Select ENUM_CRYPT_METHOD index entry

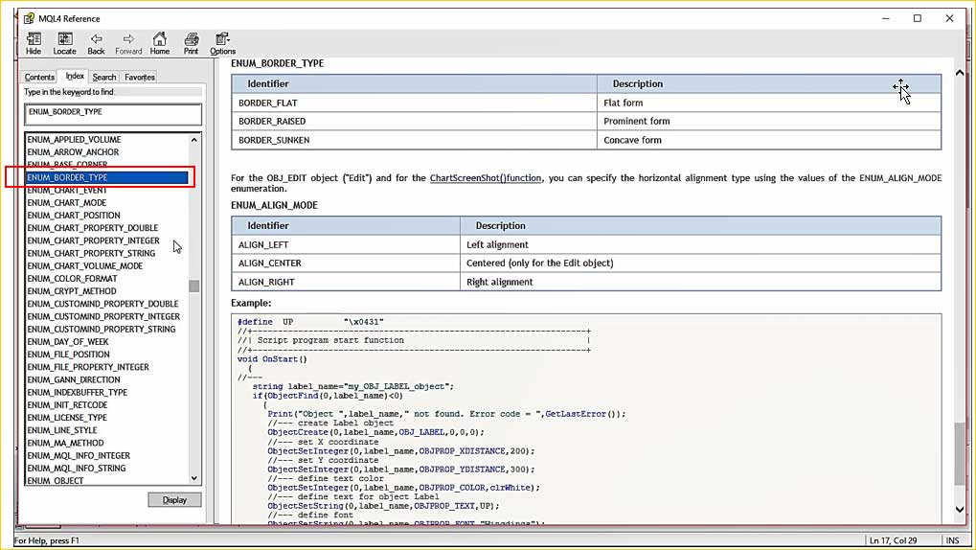pos(72,291)
